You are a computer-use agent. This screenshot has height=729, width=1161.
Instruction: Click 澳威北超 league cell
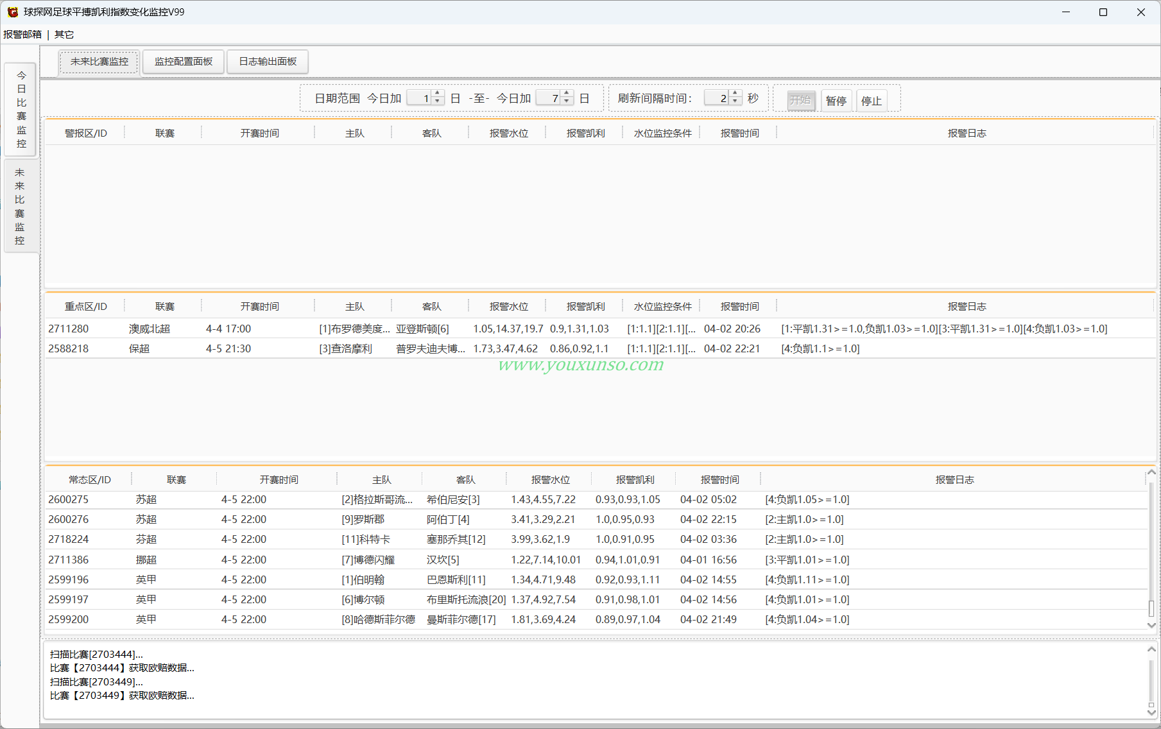point(150,329)
